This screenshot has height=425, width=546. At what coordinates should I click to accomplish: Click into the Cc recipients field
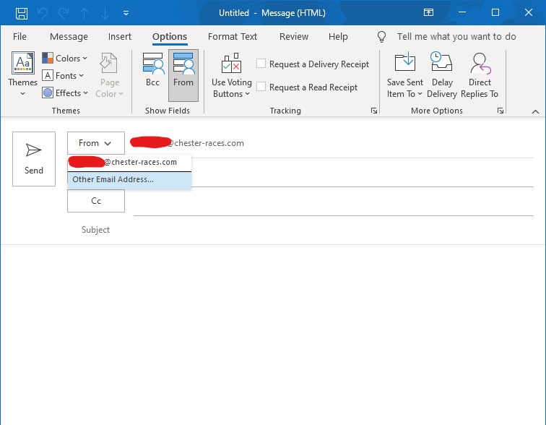(333, 202)
